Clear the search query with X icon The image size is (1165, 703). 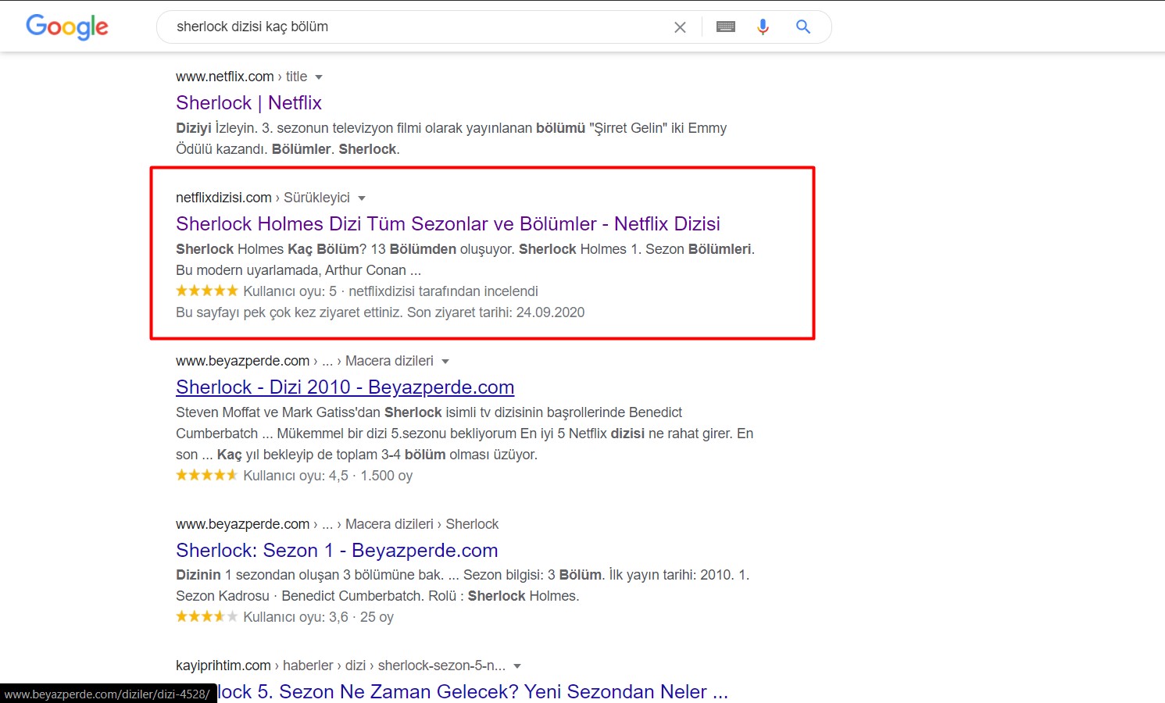pyautogui.click(x=680, y=27)
